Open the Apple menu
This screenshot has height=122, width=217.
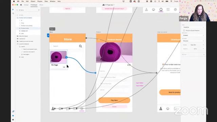click(x=14, y=1)
